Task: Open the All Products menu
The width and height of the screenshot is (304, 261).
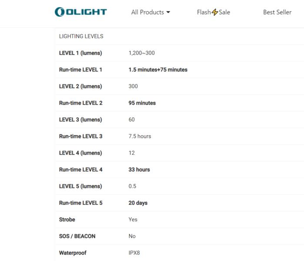Action: coord(148,12)
